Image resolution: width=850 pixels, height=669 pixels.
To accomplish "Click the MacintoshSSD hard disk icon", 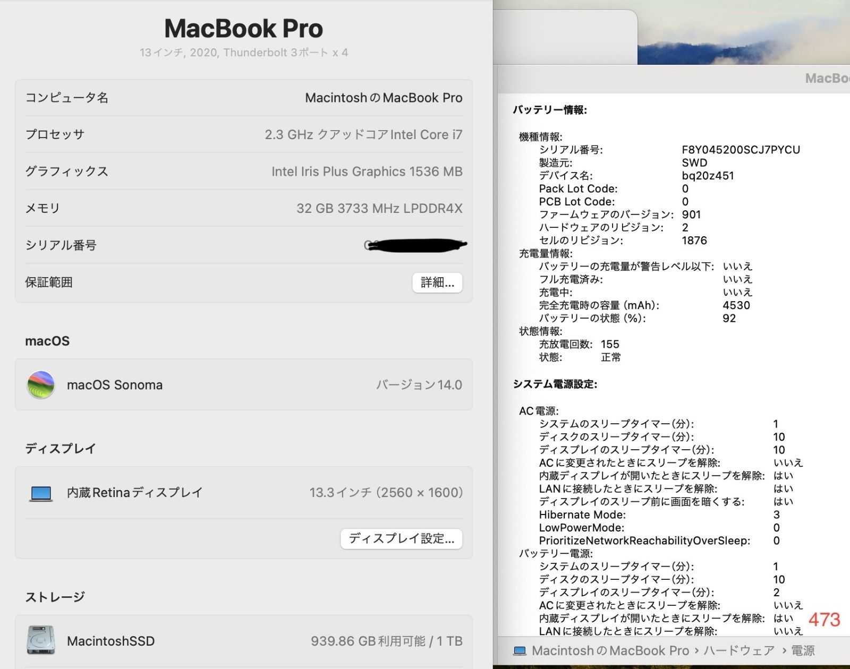I will tap(41, 640).
